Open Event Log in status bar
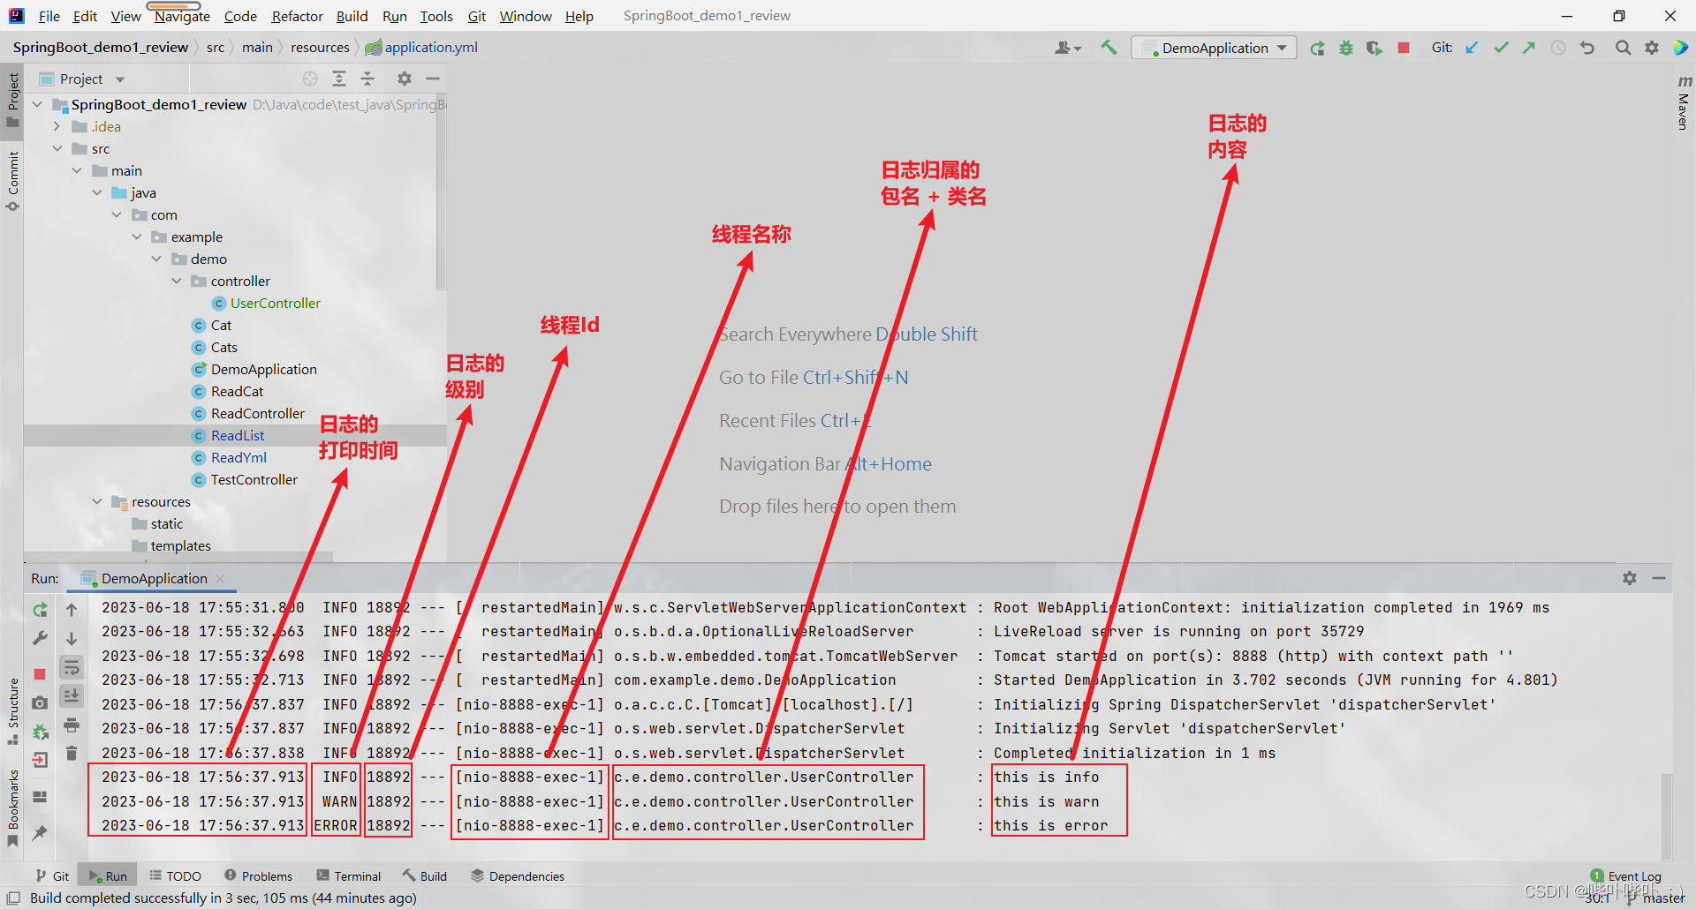The width and height of the screenshot is (1696, 909). pos(1625,876)
